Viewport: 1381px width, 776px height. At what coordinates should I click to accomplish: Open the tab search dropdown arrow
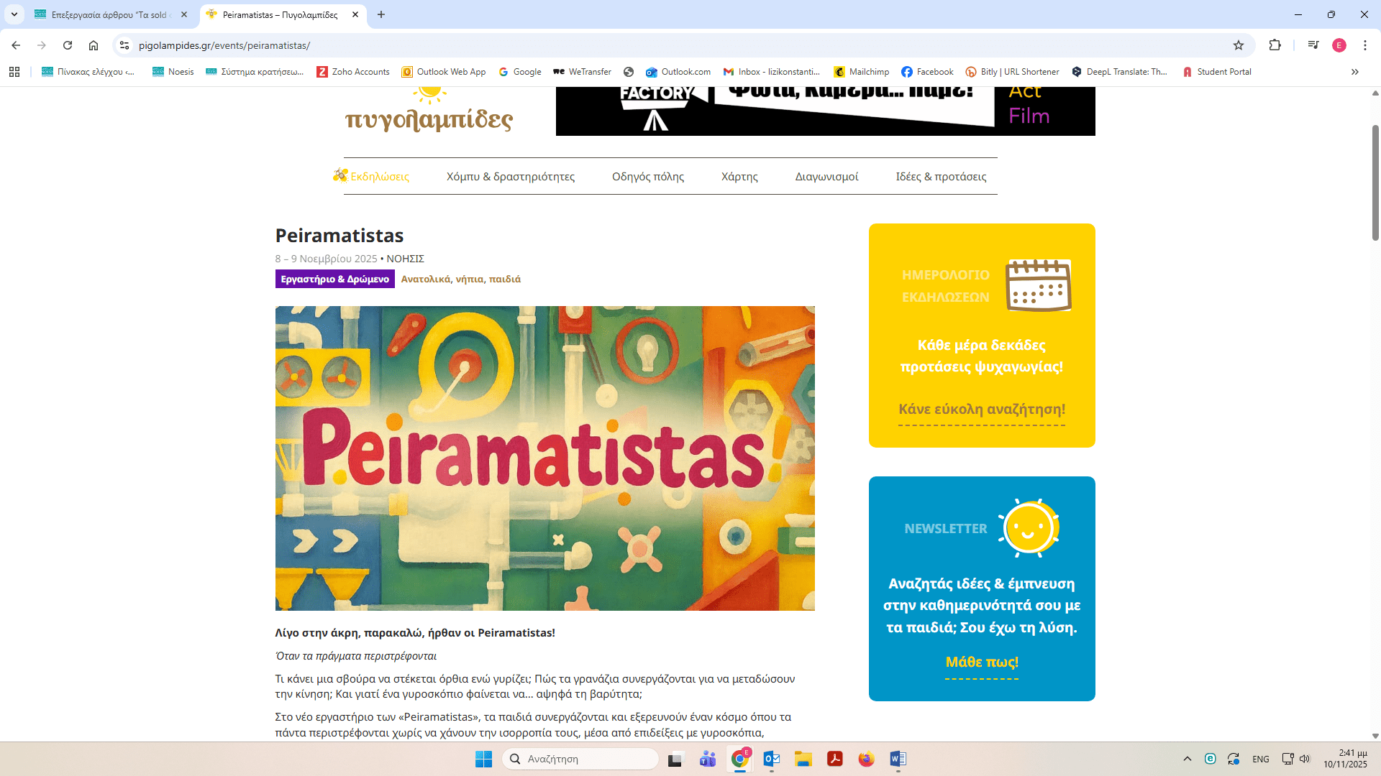(14, 14)
